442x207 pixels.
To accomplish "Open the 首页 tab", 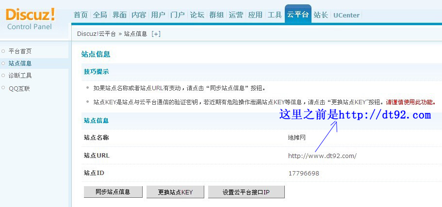I will click(x=81, y=15).
